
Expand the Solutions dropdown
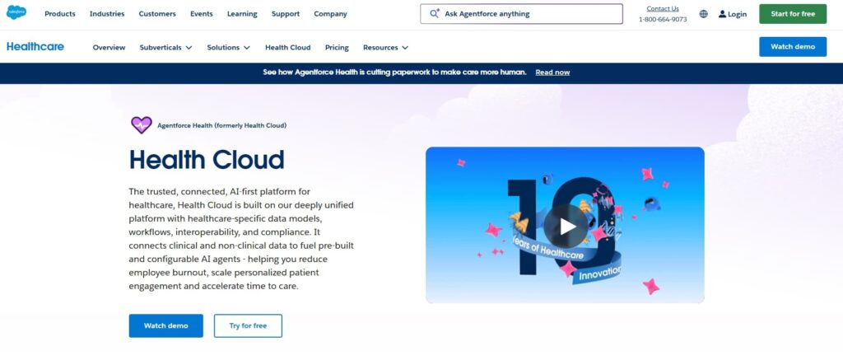pos(229,47)
